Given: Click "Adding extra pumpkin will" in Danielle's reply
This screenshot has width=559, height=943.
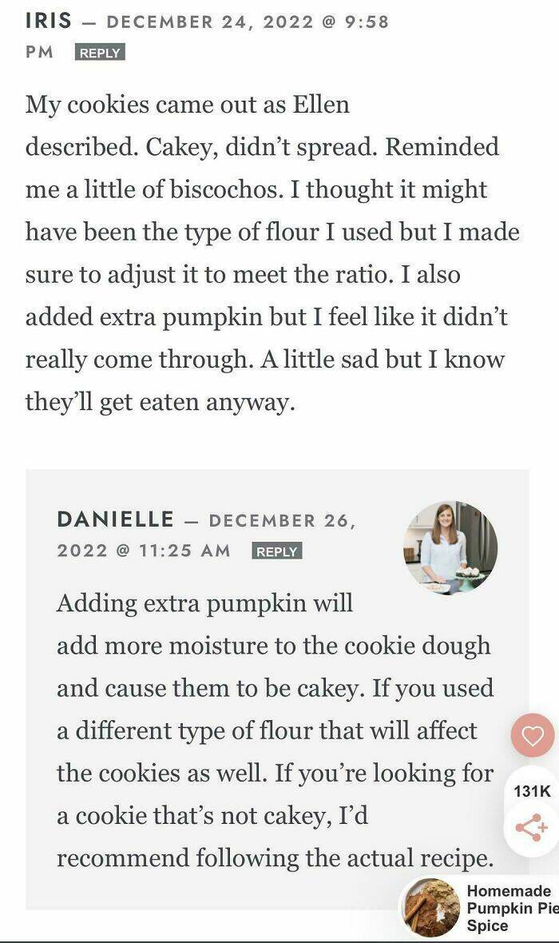Looking at the screenshot, I should point(204,603).
